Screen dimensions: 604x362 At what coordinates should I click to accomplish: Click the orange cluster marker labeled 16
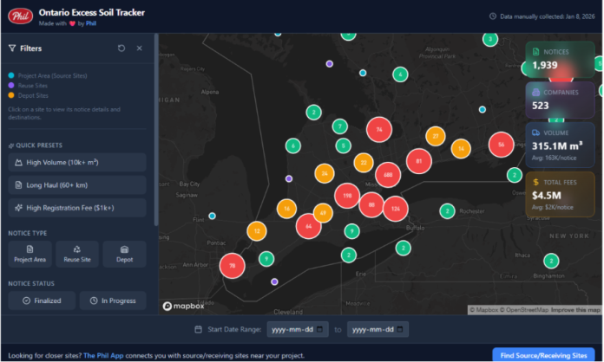[x=286, y=209]
